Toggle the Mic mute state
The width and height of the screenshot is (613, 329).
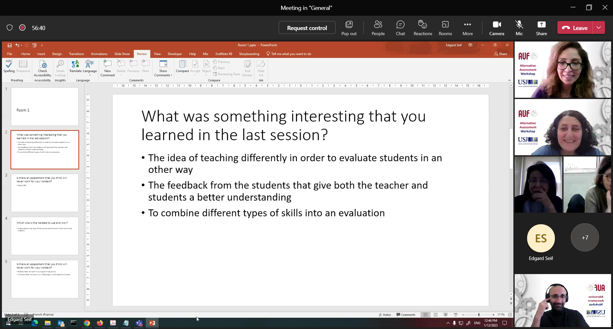click(x=519, y=28)
